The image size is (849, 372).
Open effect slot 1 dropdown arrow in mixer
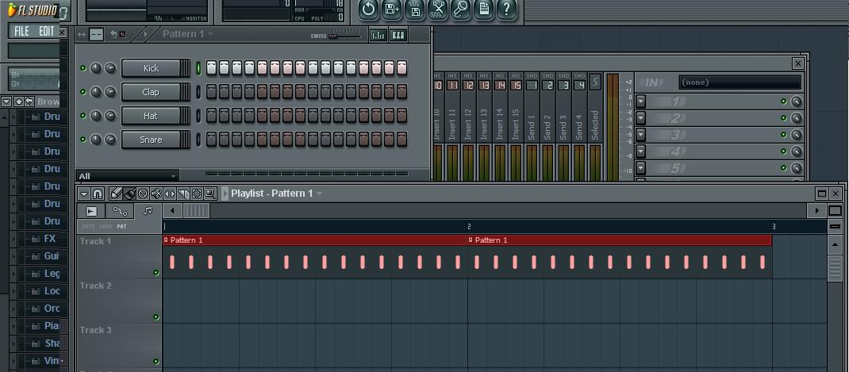click(640, 102)
